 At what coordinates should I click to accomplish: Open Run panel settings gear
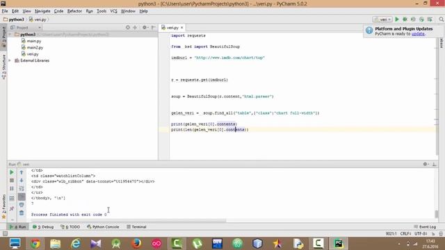coord(426,164)
